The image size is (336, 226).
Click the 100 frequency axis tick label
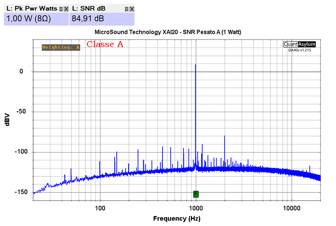100,208
